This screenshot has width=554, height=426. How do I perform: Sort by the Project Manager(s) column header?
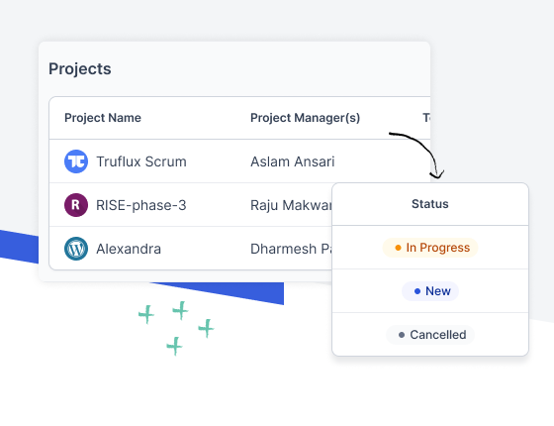click(x=306, y=118)
